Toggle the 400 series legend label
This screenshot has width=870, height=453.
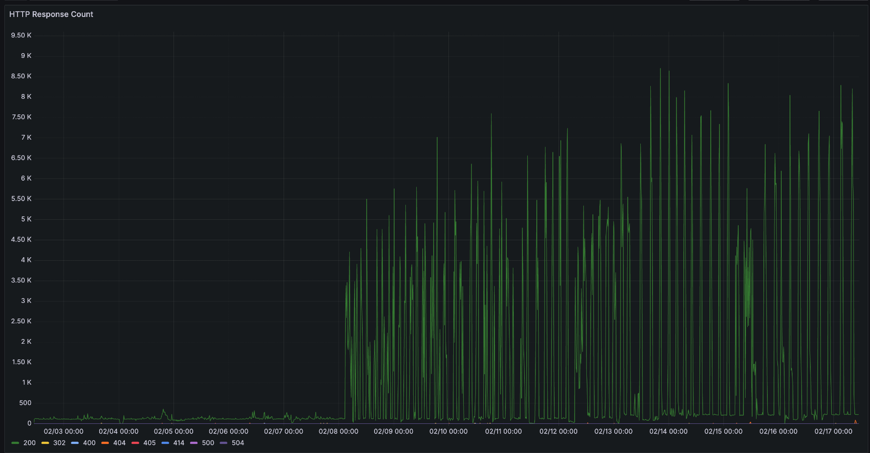coord(89,443)
